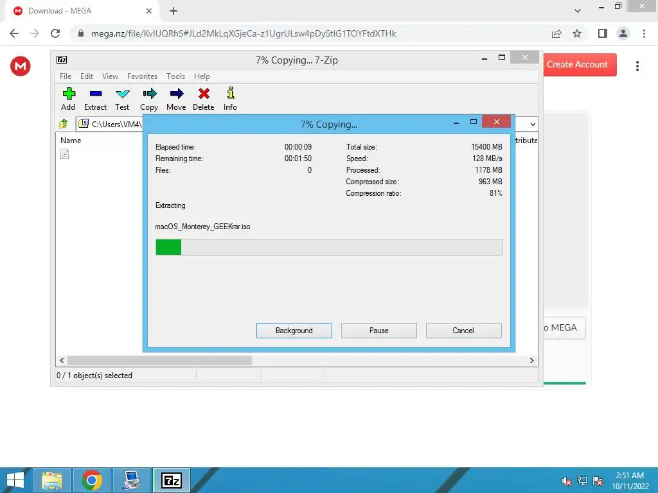Go back in Chrome
Viewport: 658px width, 493px height.
tap(14, 33)
